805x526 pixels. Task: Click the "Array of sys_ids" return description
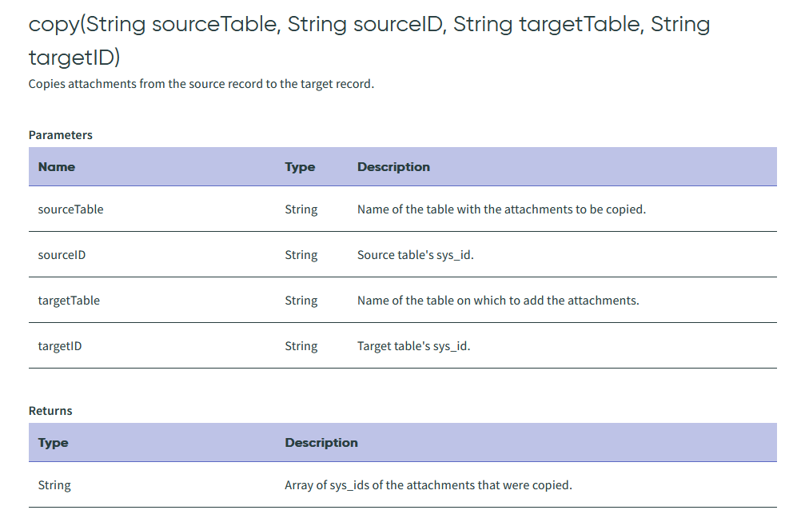428,485
